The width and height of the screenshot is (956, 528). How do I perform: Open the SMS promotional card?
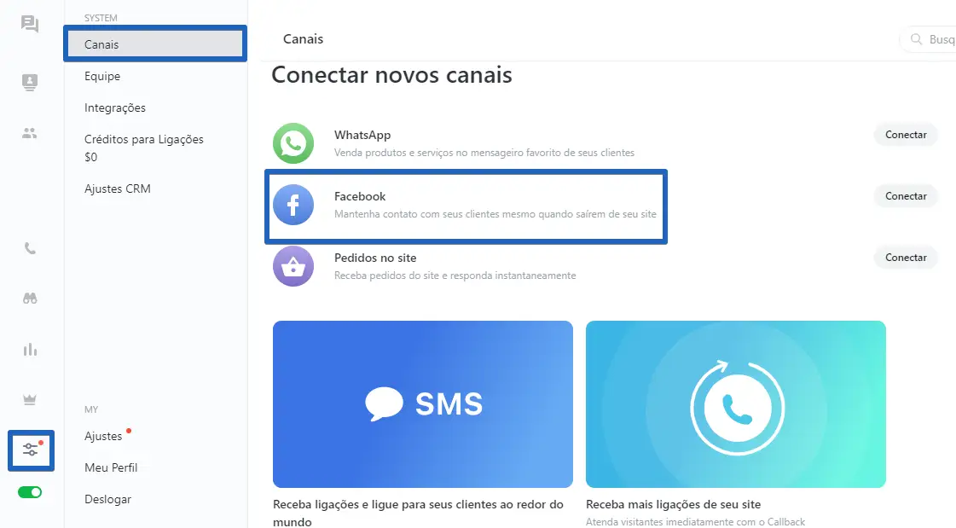(x=422, y=404)
